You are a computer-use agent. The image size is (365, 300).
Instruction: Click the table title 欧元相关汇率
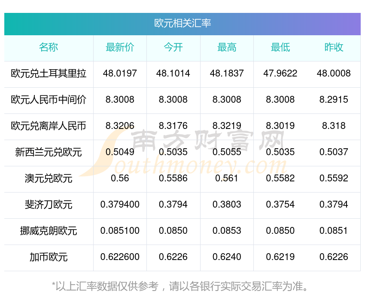(x=182, y=23)
